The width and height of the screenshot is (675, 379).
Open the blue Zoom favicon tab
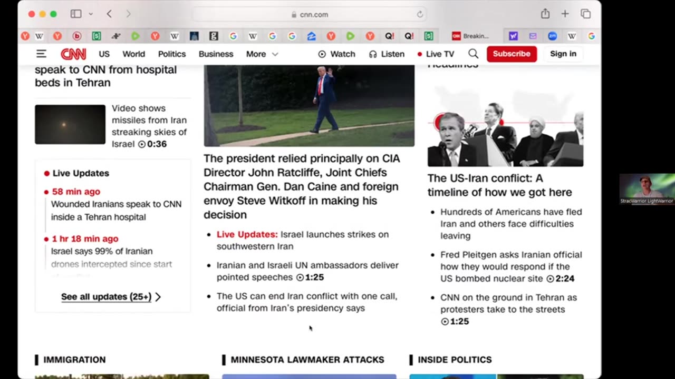click(x=552, y=36)
